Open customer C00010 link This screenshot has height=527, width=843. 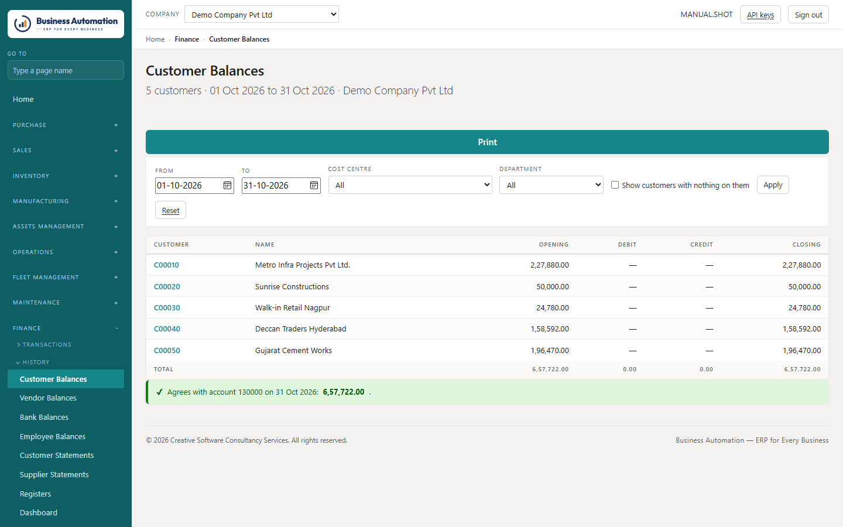pyautogui.click(x=166, y=265)
